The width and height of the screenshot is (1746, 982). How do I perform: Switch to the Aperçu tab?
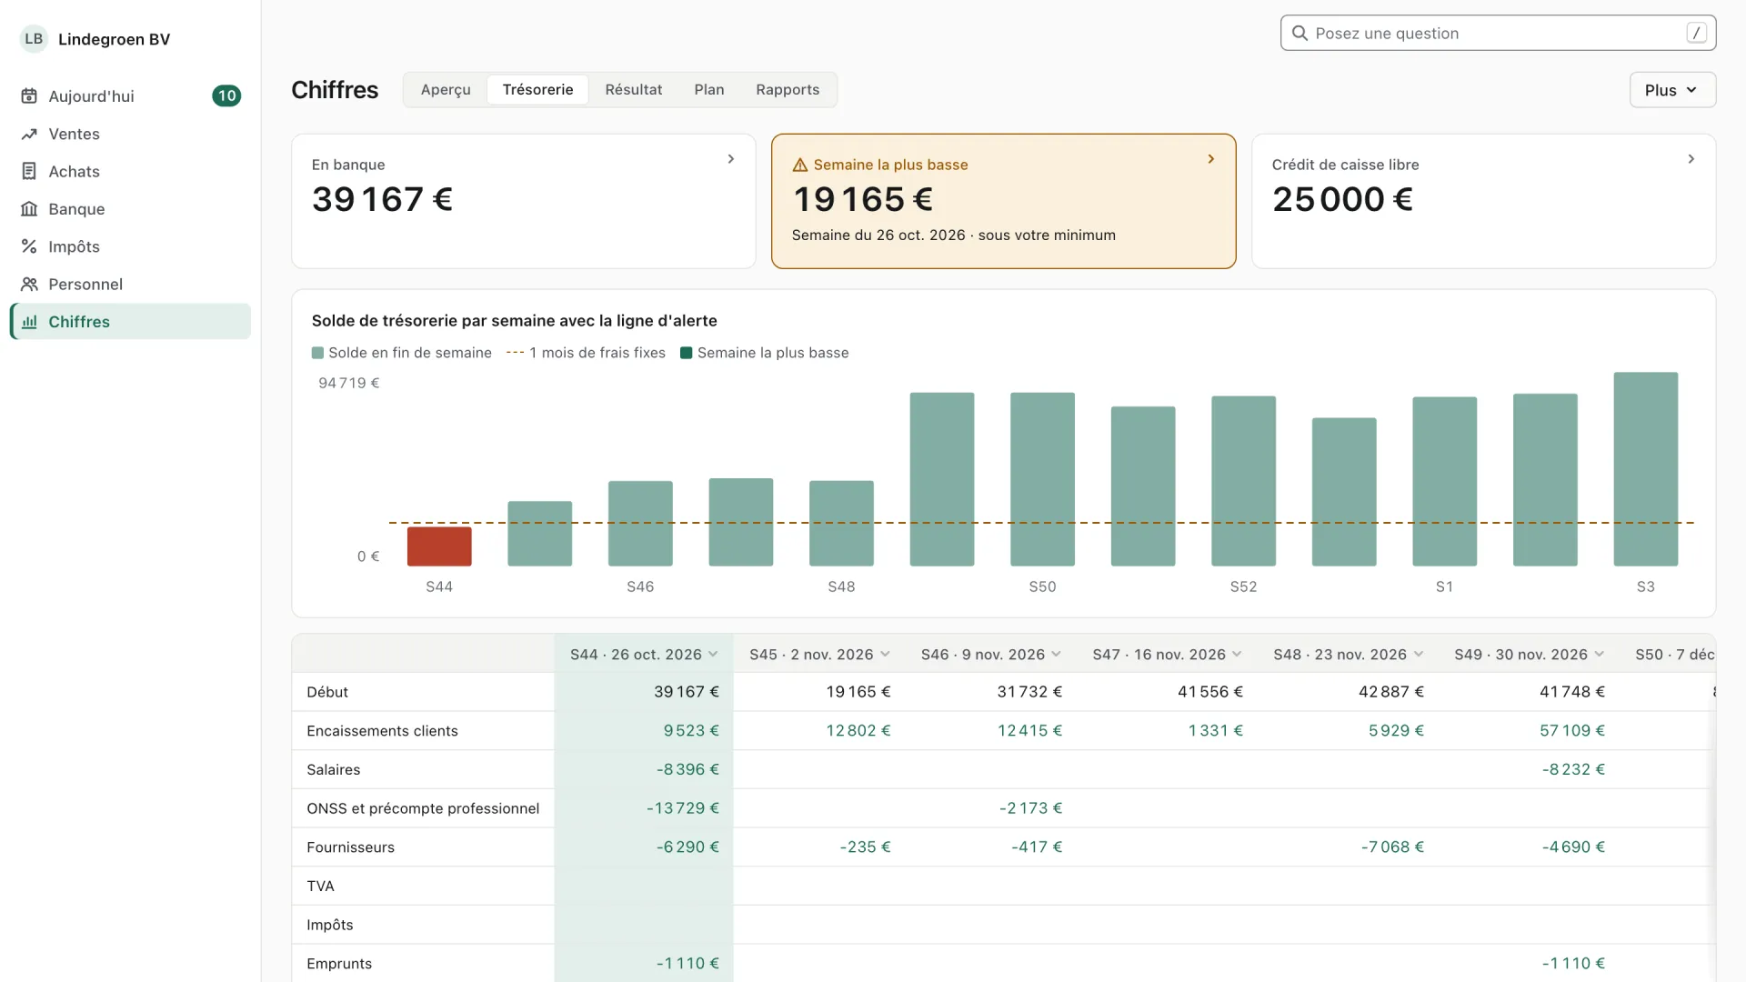[446, 90]
